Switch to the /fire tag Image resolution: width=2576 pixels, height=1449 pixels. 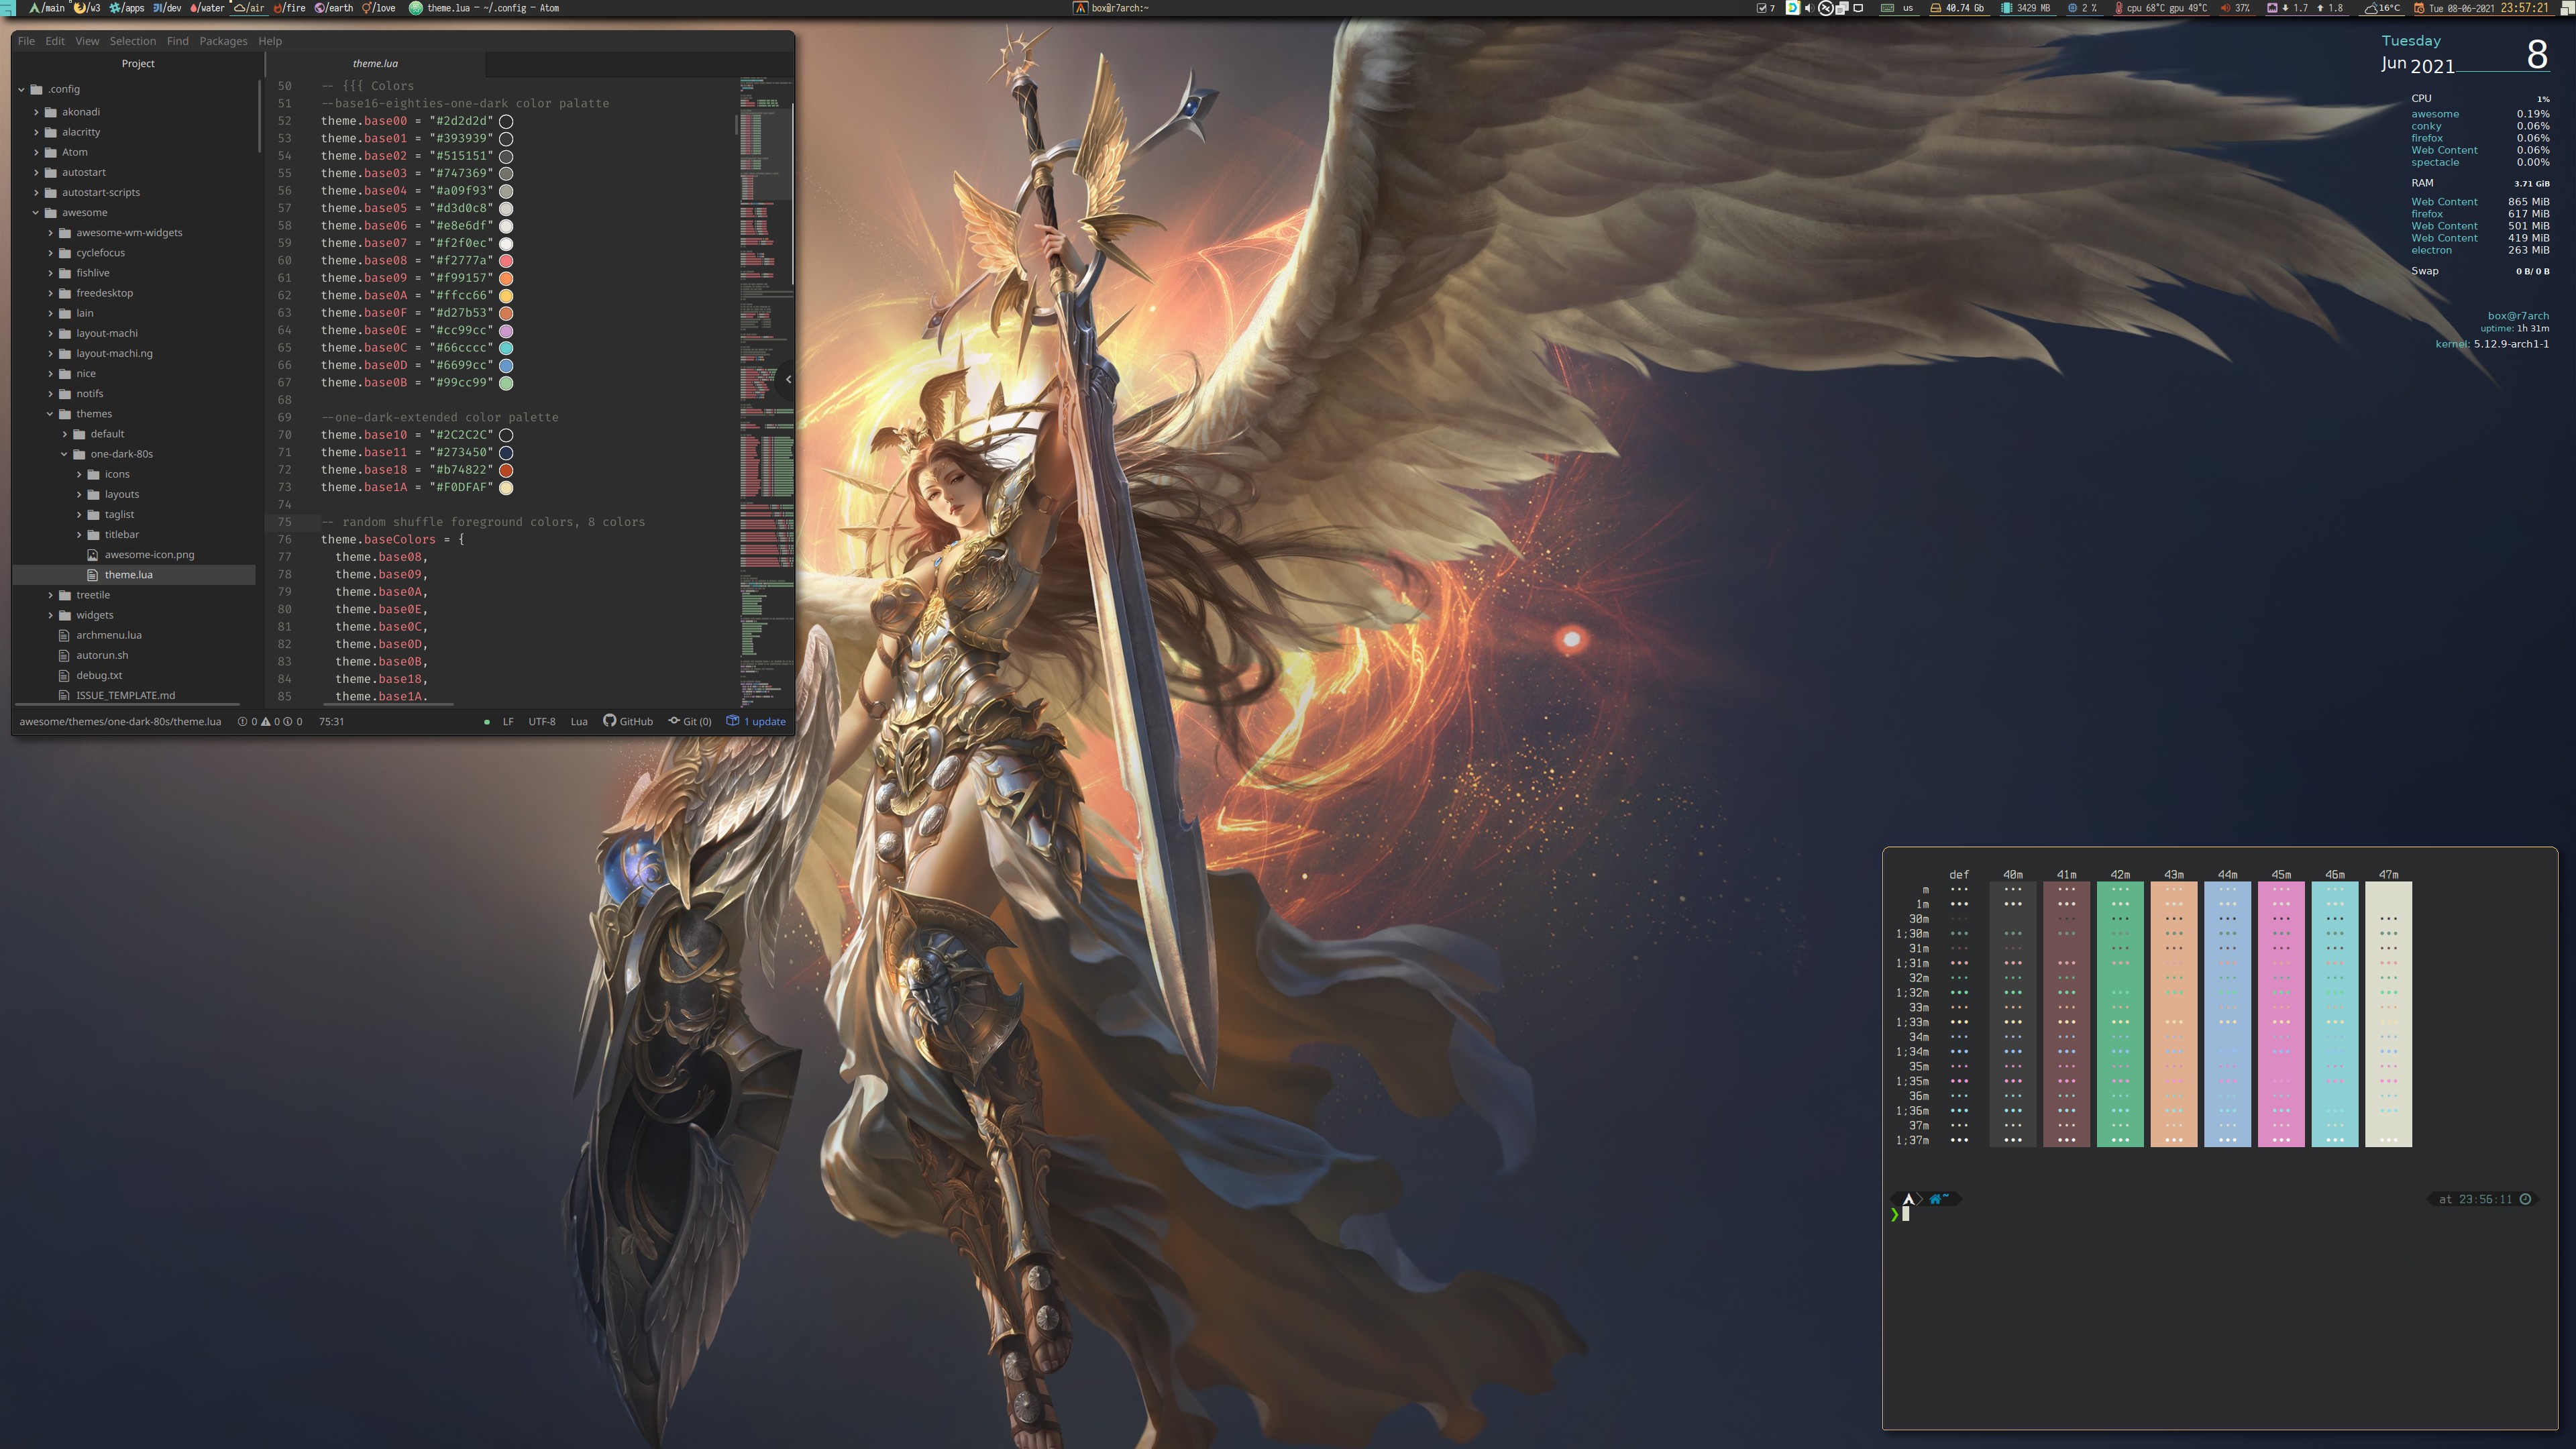coord(290,8)
